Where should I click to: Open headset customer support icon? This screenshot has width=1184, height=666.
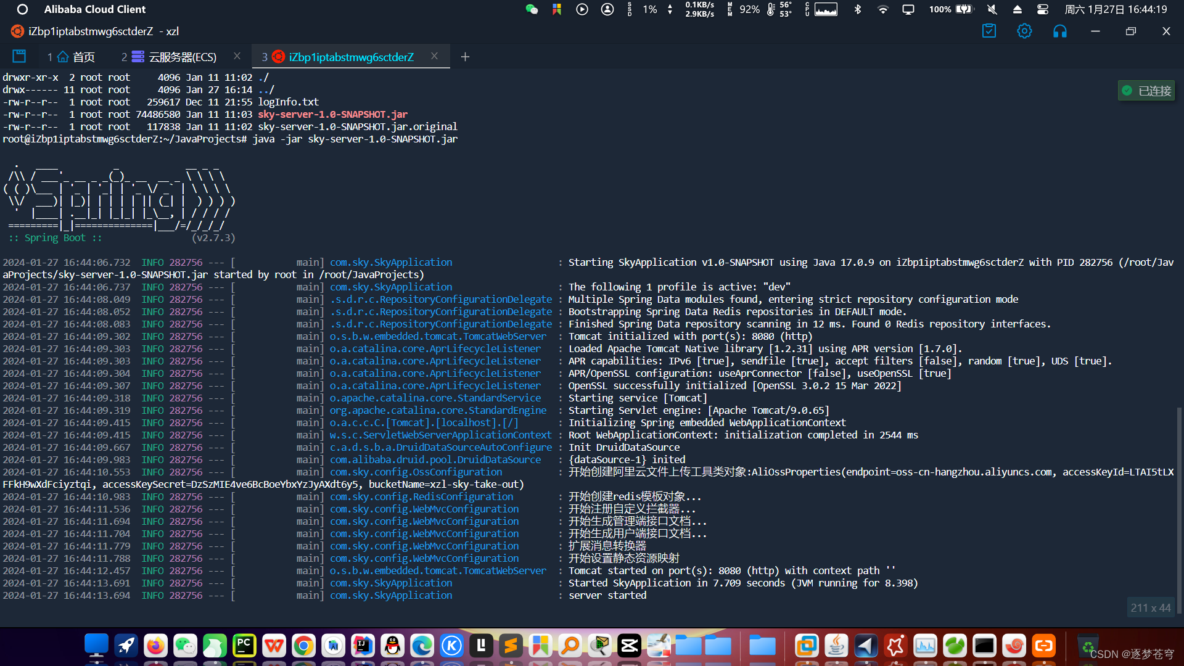(x=1059, y=31)
